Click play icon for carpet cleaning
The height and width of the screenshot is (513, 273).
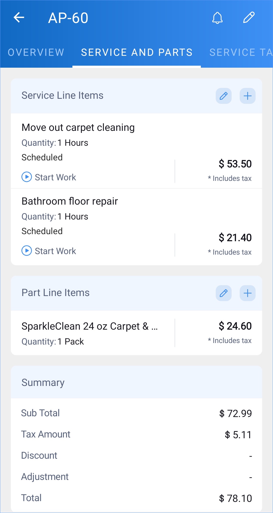pyautogui.click(x=27, y=177)
